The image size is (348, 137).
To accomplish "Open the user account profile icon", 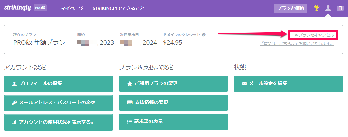I will click(328, 8).
